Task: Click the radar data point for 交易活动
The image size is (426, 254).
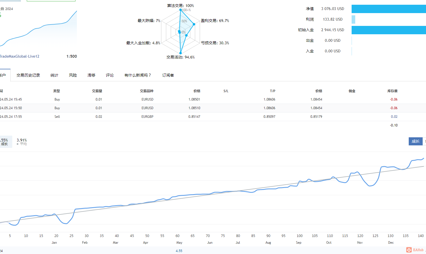Action: coord(181,53)
